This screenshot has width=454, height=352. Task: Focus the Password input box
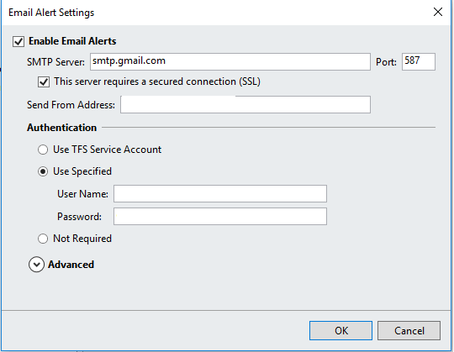[x=220, y=217]
